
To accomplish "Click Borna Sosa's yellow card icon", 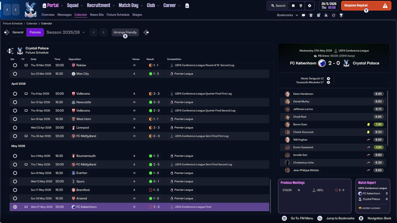I will tap(368, 125).
